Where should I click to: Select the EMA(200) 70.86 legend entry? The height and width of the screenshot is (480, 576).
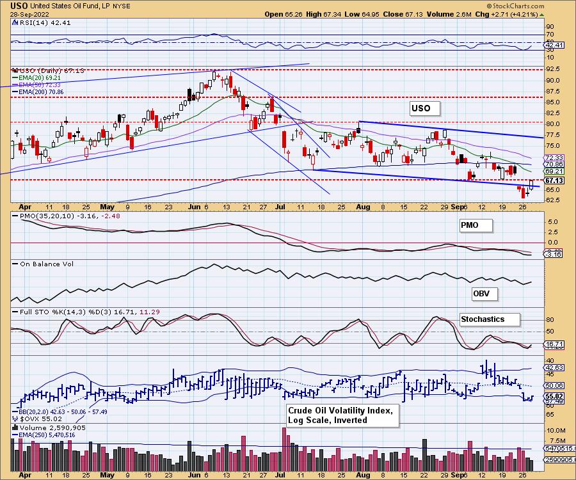point(38,92)
